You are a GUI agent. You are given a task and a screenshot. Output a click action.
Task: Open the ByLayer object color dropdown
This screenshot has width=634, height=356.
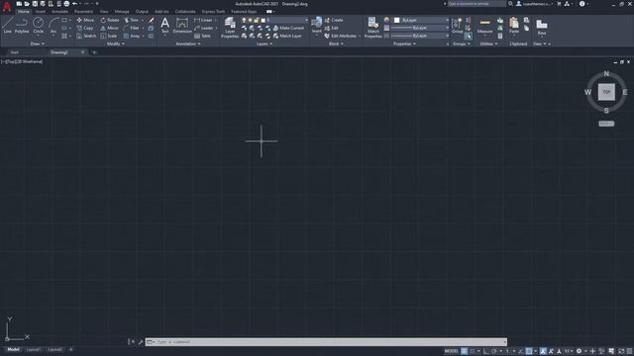pyautogui.click(x=421, y=20)
